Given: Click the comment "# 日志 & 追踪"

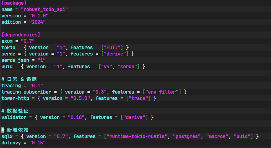Looking at the screenshot, I should 19,79.
